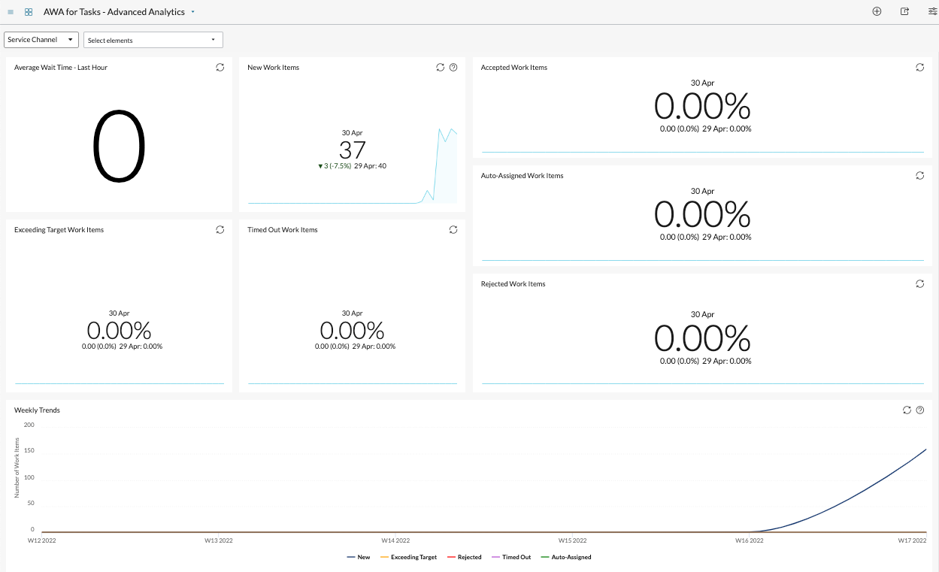Open the Select elements dropdown
Viewport: 939px width, 572px height.
(153, 40)
